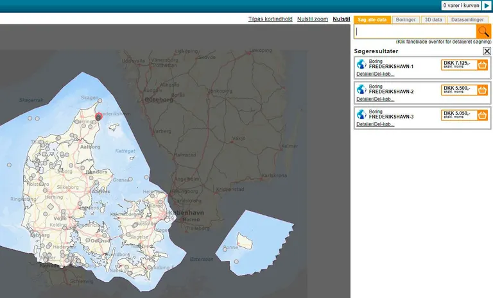Click the orange magnifier search button
Viewport: 493px width, 298px height.
coord(483,31)
